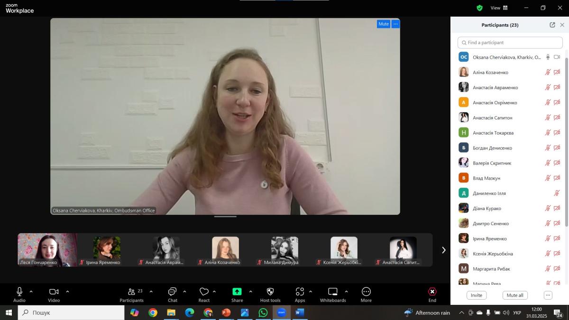Expand Apps options arrow
The image size is (569, 320).
(x=311, y=292)
